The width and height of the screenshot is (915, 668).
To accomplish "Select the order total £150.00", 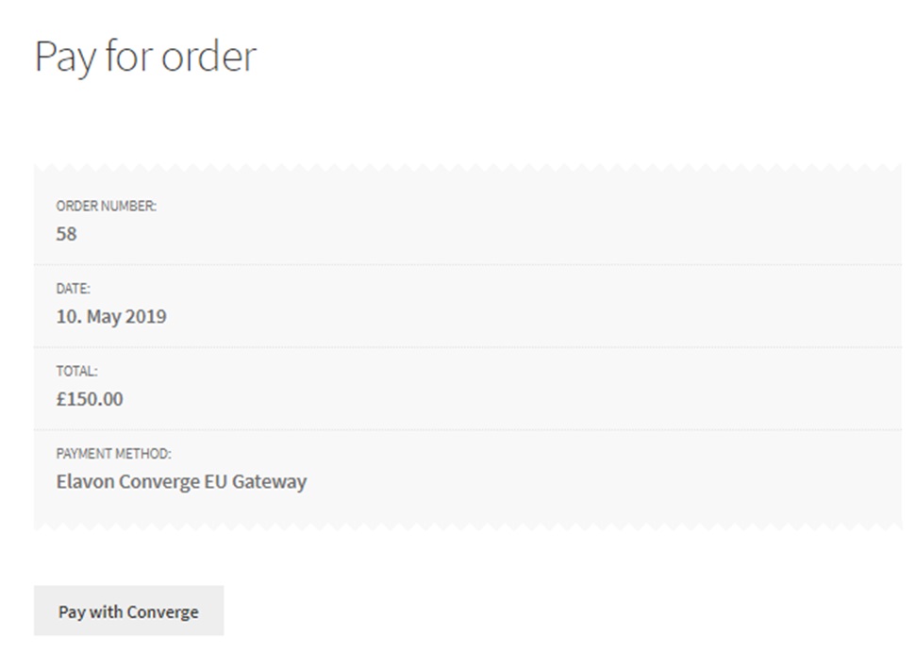I will point(89,399).
